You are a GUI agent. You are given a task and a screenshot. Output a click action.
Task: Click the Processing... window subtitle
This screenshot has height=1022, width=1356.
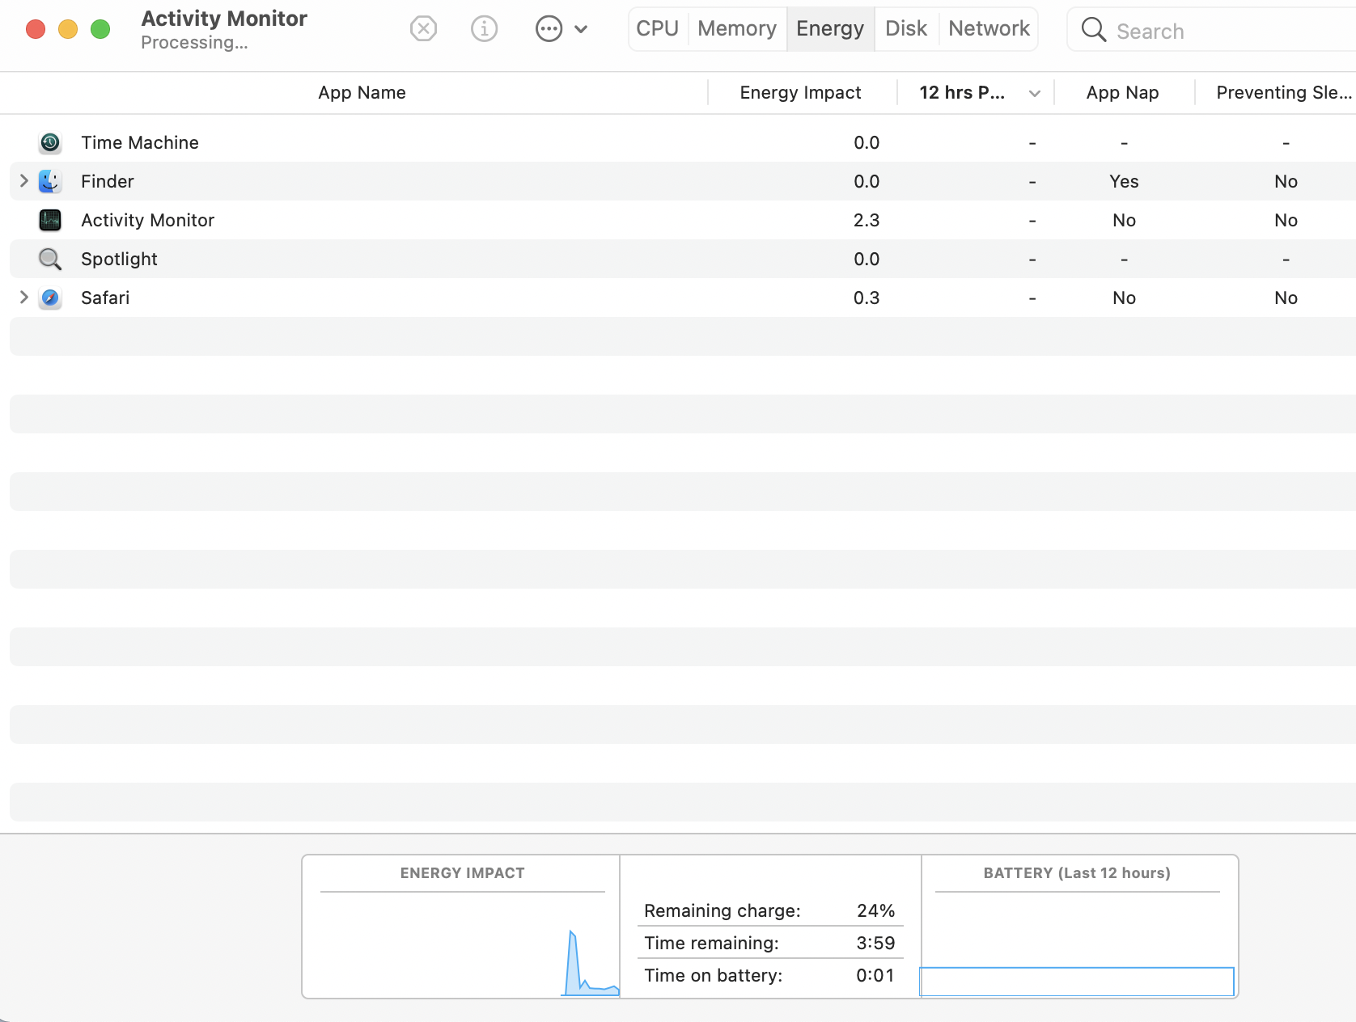coord(194,43)
